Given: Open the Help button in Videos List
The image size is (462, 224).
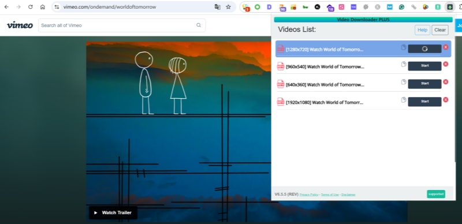Looking at the screenshot, I should point(422,30).
